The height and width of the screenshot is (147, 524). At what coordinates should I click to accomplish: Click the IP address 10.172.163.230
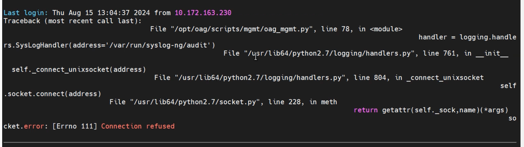tap(203, 13)
